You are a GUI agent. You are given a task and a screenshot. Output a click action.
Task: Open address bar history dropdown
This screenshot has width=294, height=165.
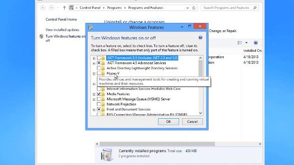click(187, 8)
